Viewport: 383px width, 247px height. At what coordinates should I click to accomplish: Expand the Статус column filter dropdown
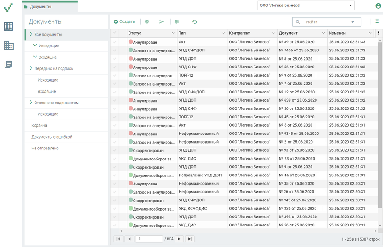[173, 33]
